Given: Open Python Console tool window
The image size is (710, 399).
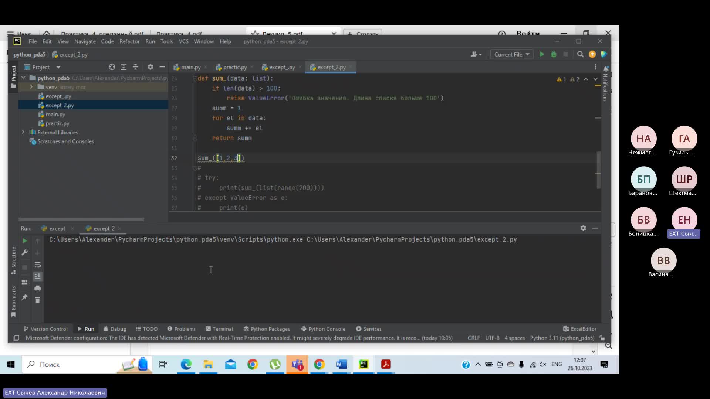Looking at the screenshot, I should pyautogui.click(x=323, y=329).
